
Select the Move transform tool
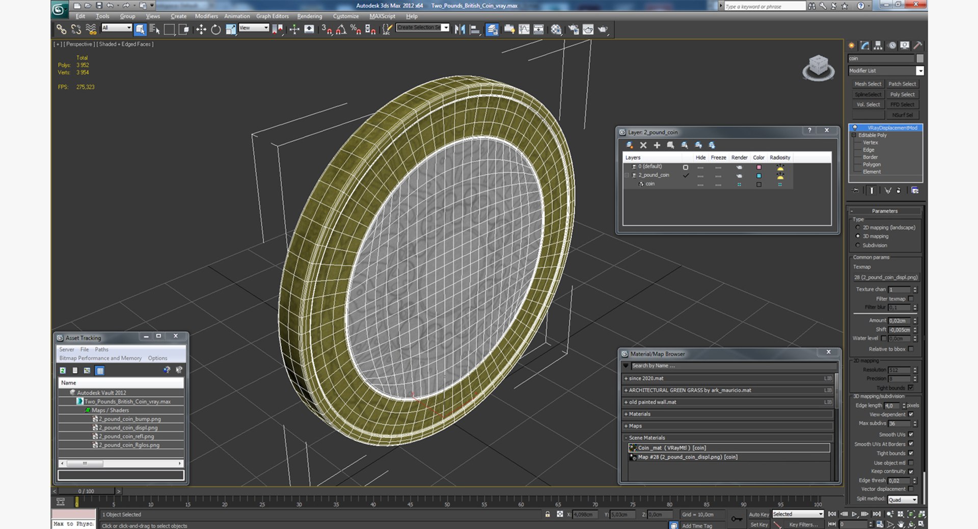tap(201, 30)
